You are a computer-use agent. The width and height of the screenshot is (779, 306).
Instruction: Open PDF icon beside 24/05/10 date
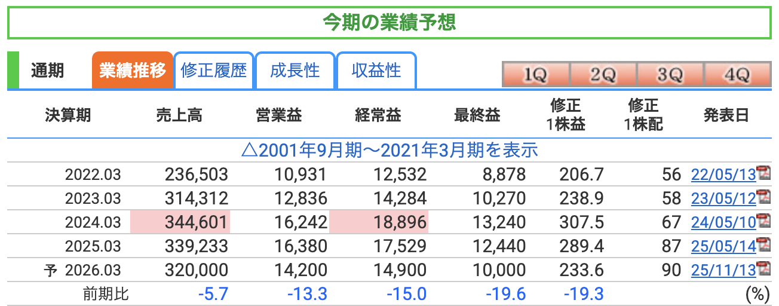coord(763,222)
